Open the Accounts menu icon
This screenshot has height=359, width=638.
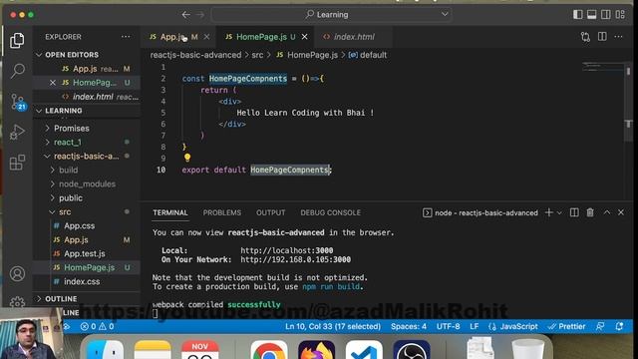(17, 273)
